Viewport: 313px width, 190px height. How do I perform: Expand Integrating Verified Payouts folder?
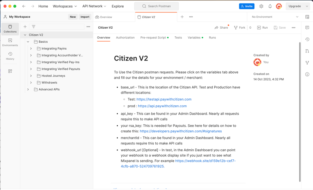pos(31,69)
